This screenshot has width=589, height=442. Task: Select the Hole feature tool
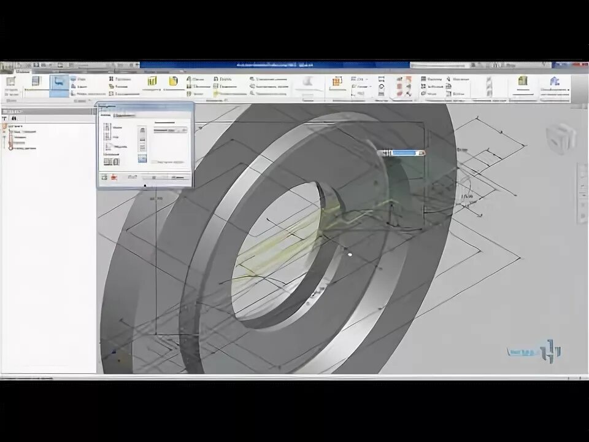coord(152,83)
